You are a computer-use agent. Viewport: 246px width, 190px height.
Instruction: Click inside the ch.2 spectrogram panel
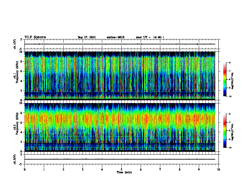click(120, 127)
